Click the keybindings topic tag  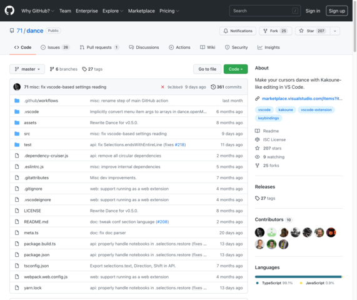pyautogui.click(x=268, y=118)
